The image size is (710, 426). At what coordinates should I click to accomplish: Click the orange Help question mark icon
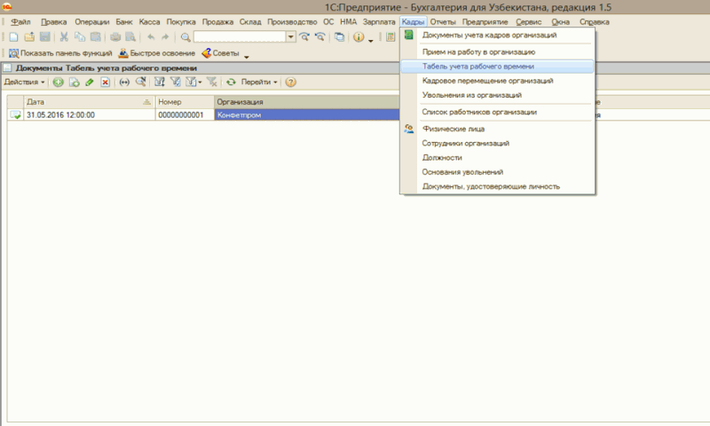point(290,82)
